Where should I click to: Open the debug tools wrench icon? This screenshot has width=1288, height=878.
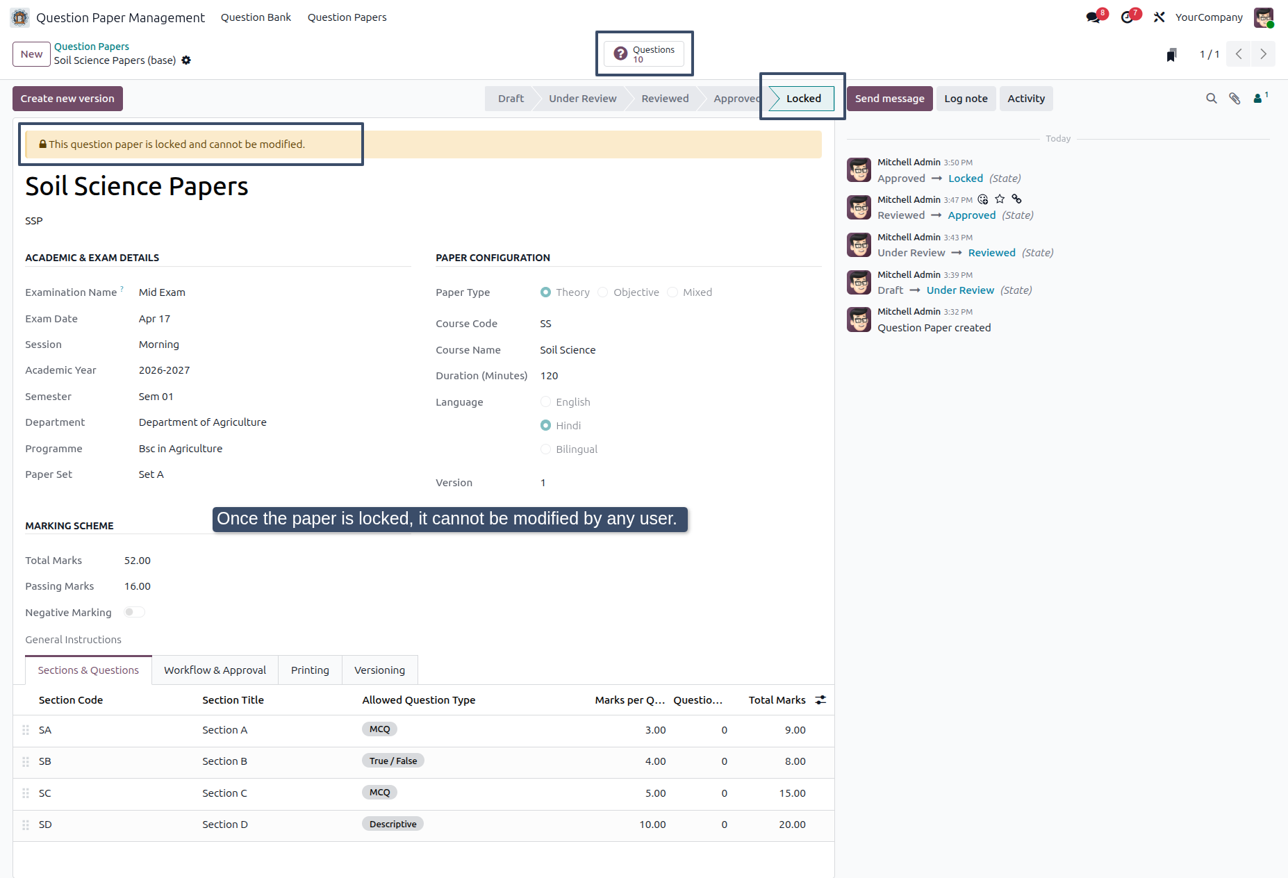click(x=1159, y=17)
